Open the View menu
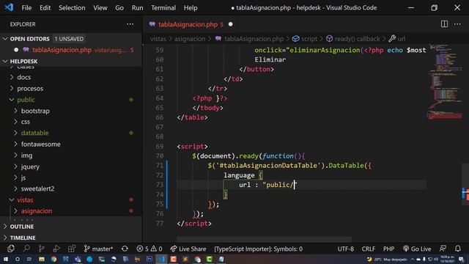 100,8
